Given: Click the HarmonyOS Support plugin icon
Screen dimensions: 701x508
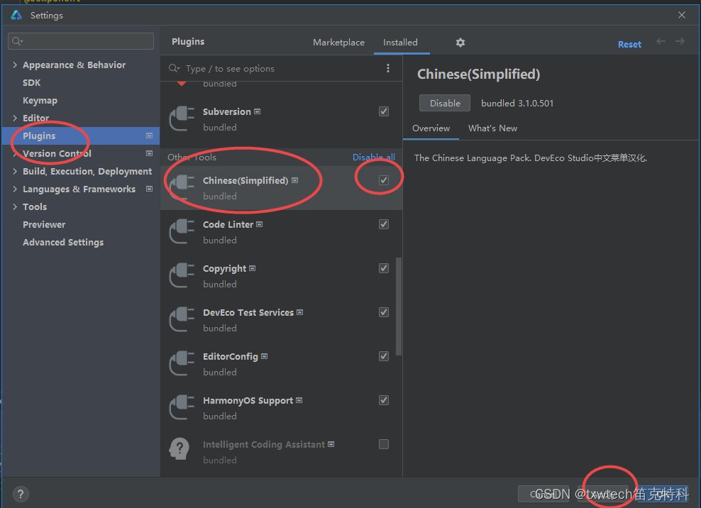Looking at the screenshot, I should click(x=182, y=407).
